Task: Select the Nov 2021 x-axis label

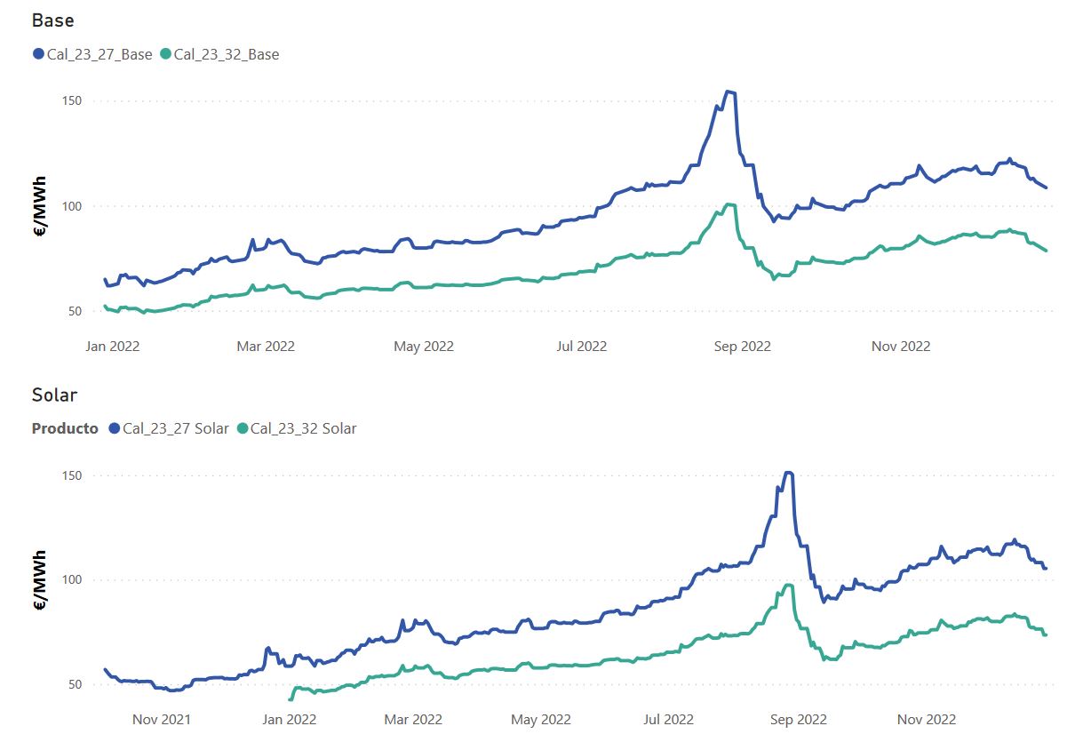Action: (x=163, y=719)
